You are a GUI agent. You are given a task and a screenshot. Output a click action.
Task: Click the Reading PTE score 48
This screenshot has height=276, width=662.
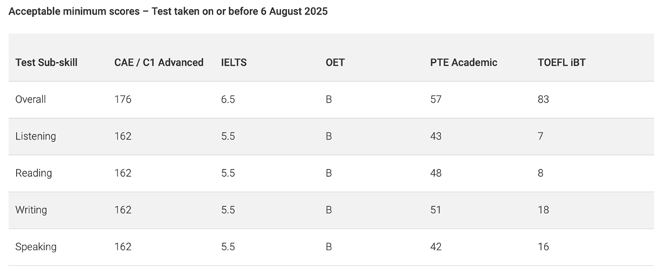436,173
